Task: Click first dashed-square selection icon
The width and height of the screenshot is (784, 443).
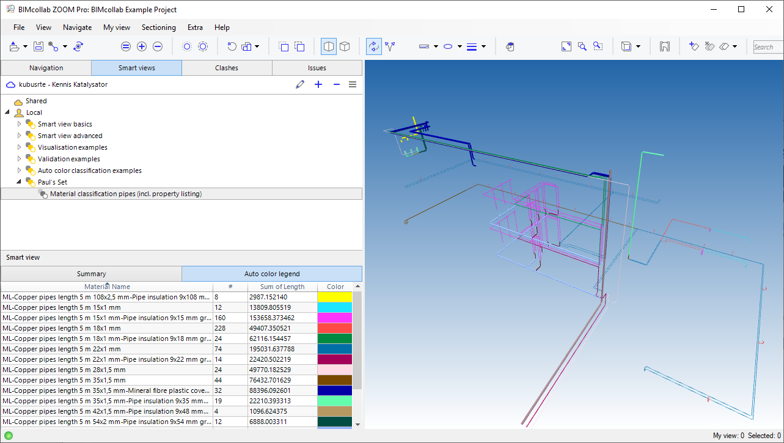Action: [x=284, y=46]
